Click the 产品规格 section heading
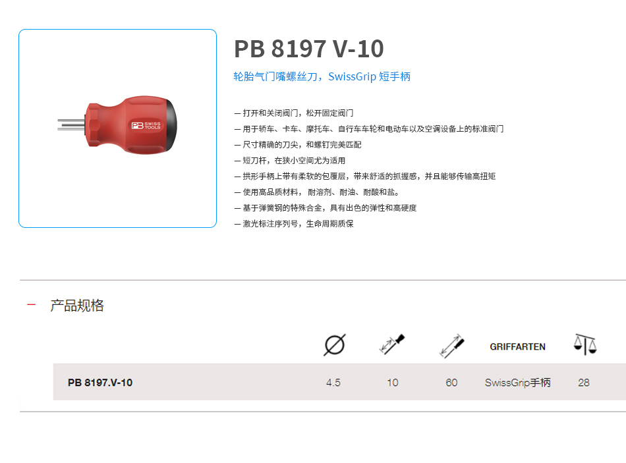This screenshot has height=463, width=626. (x=77, y=306)
